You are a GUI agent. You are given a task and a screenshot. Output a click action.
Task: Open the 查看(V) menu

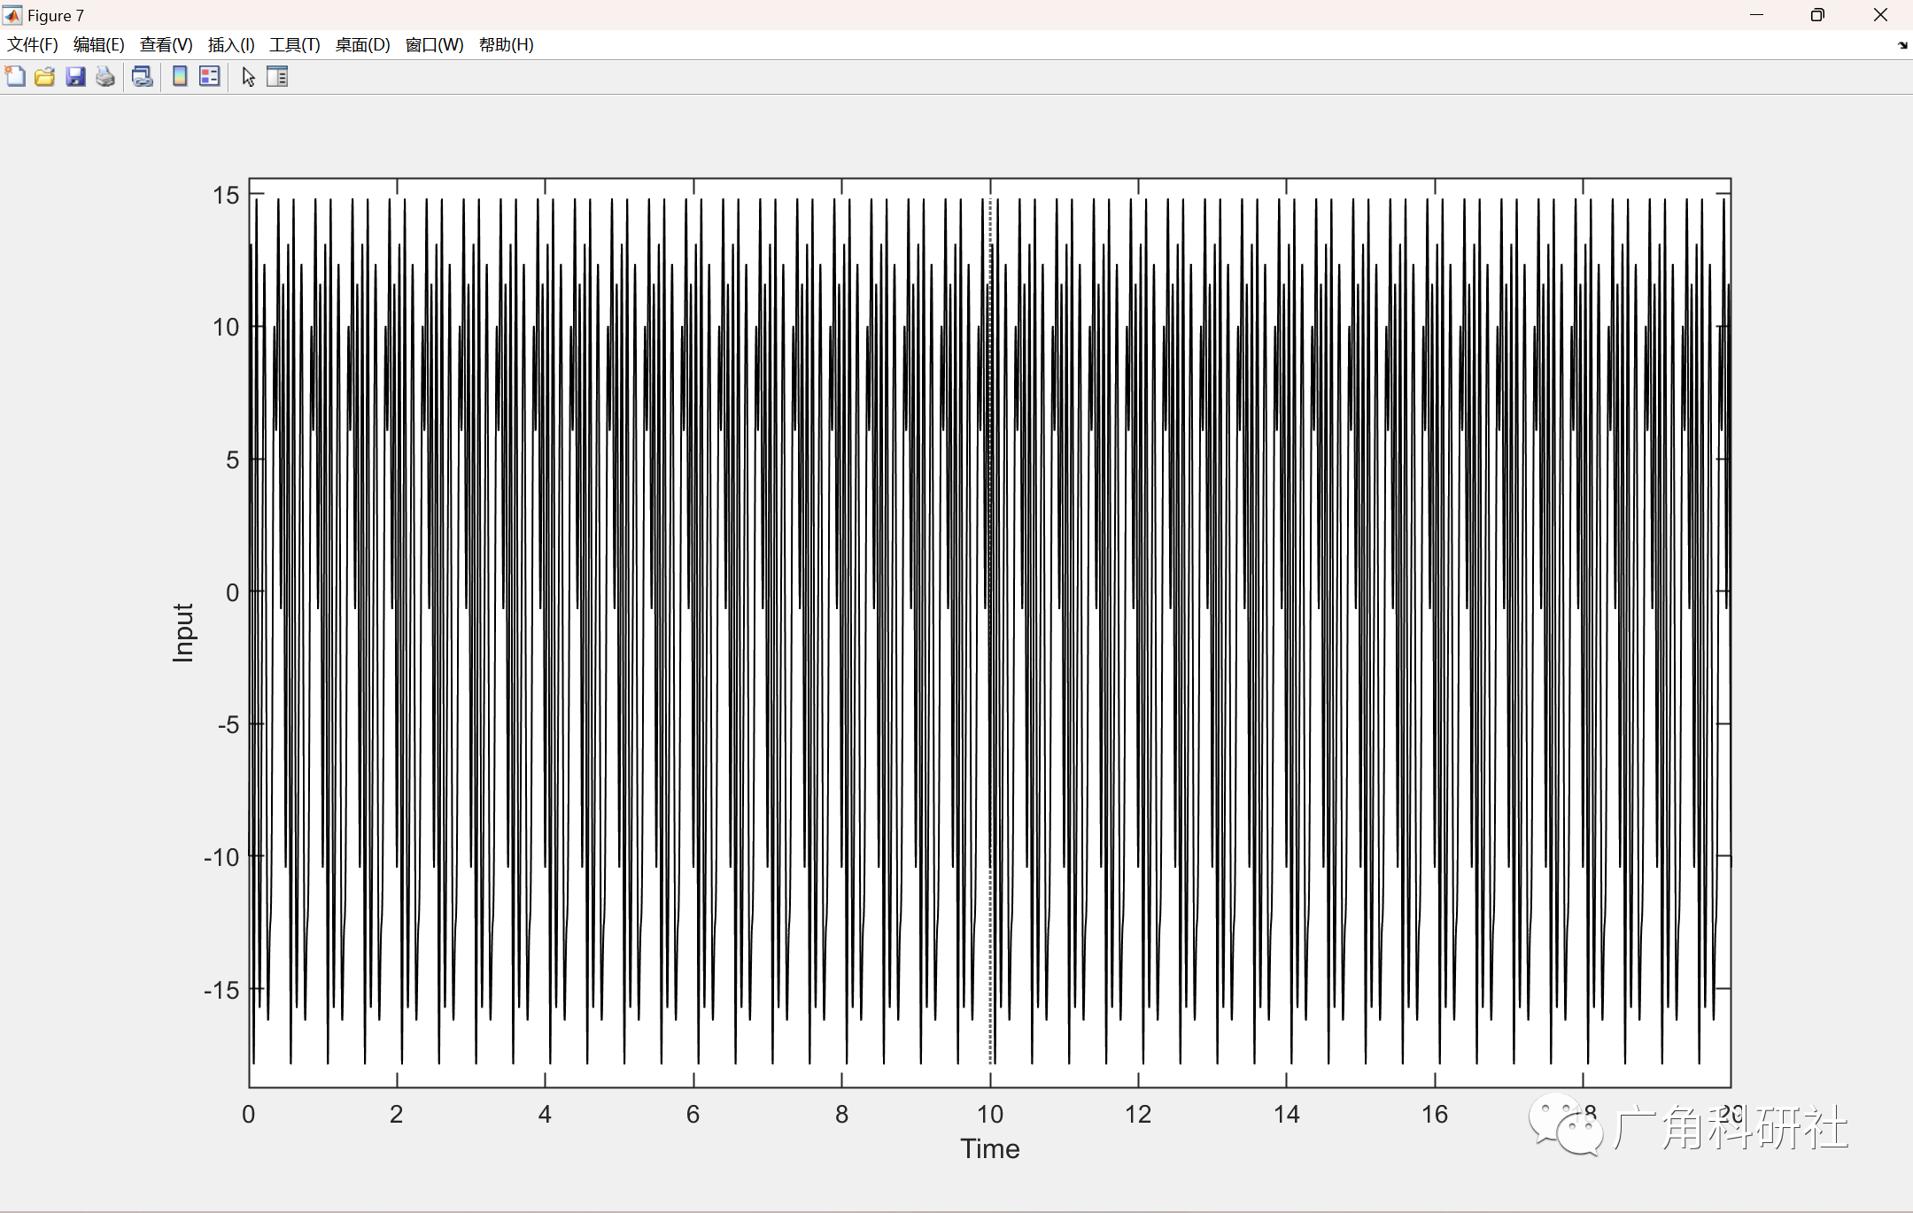pyautogui.click(x=166, y=45)
